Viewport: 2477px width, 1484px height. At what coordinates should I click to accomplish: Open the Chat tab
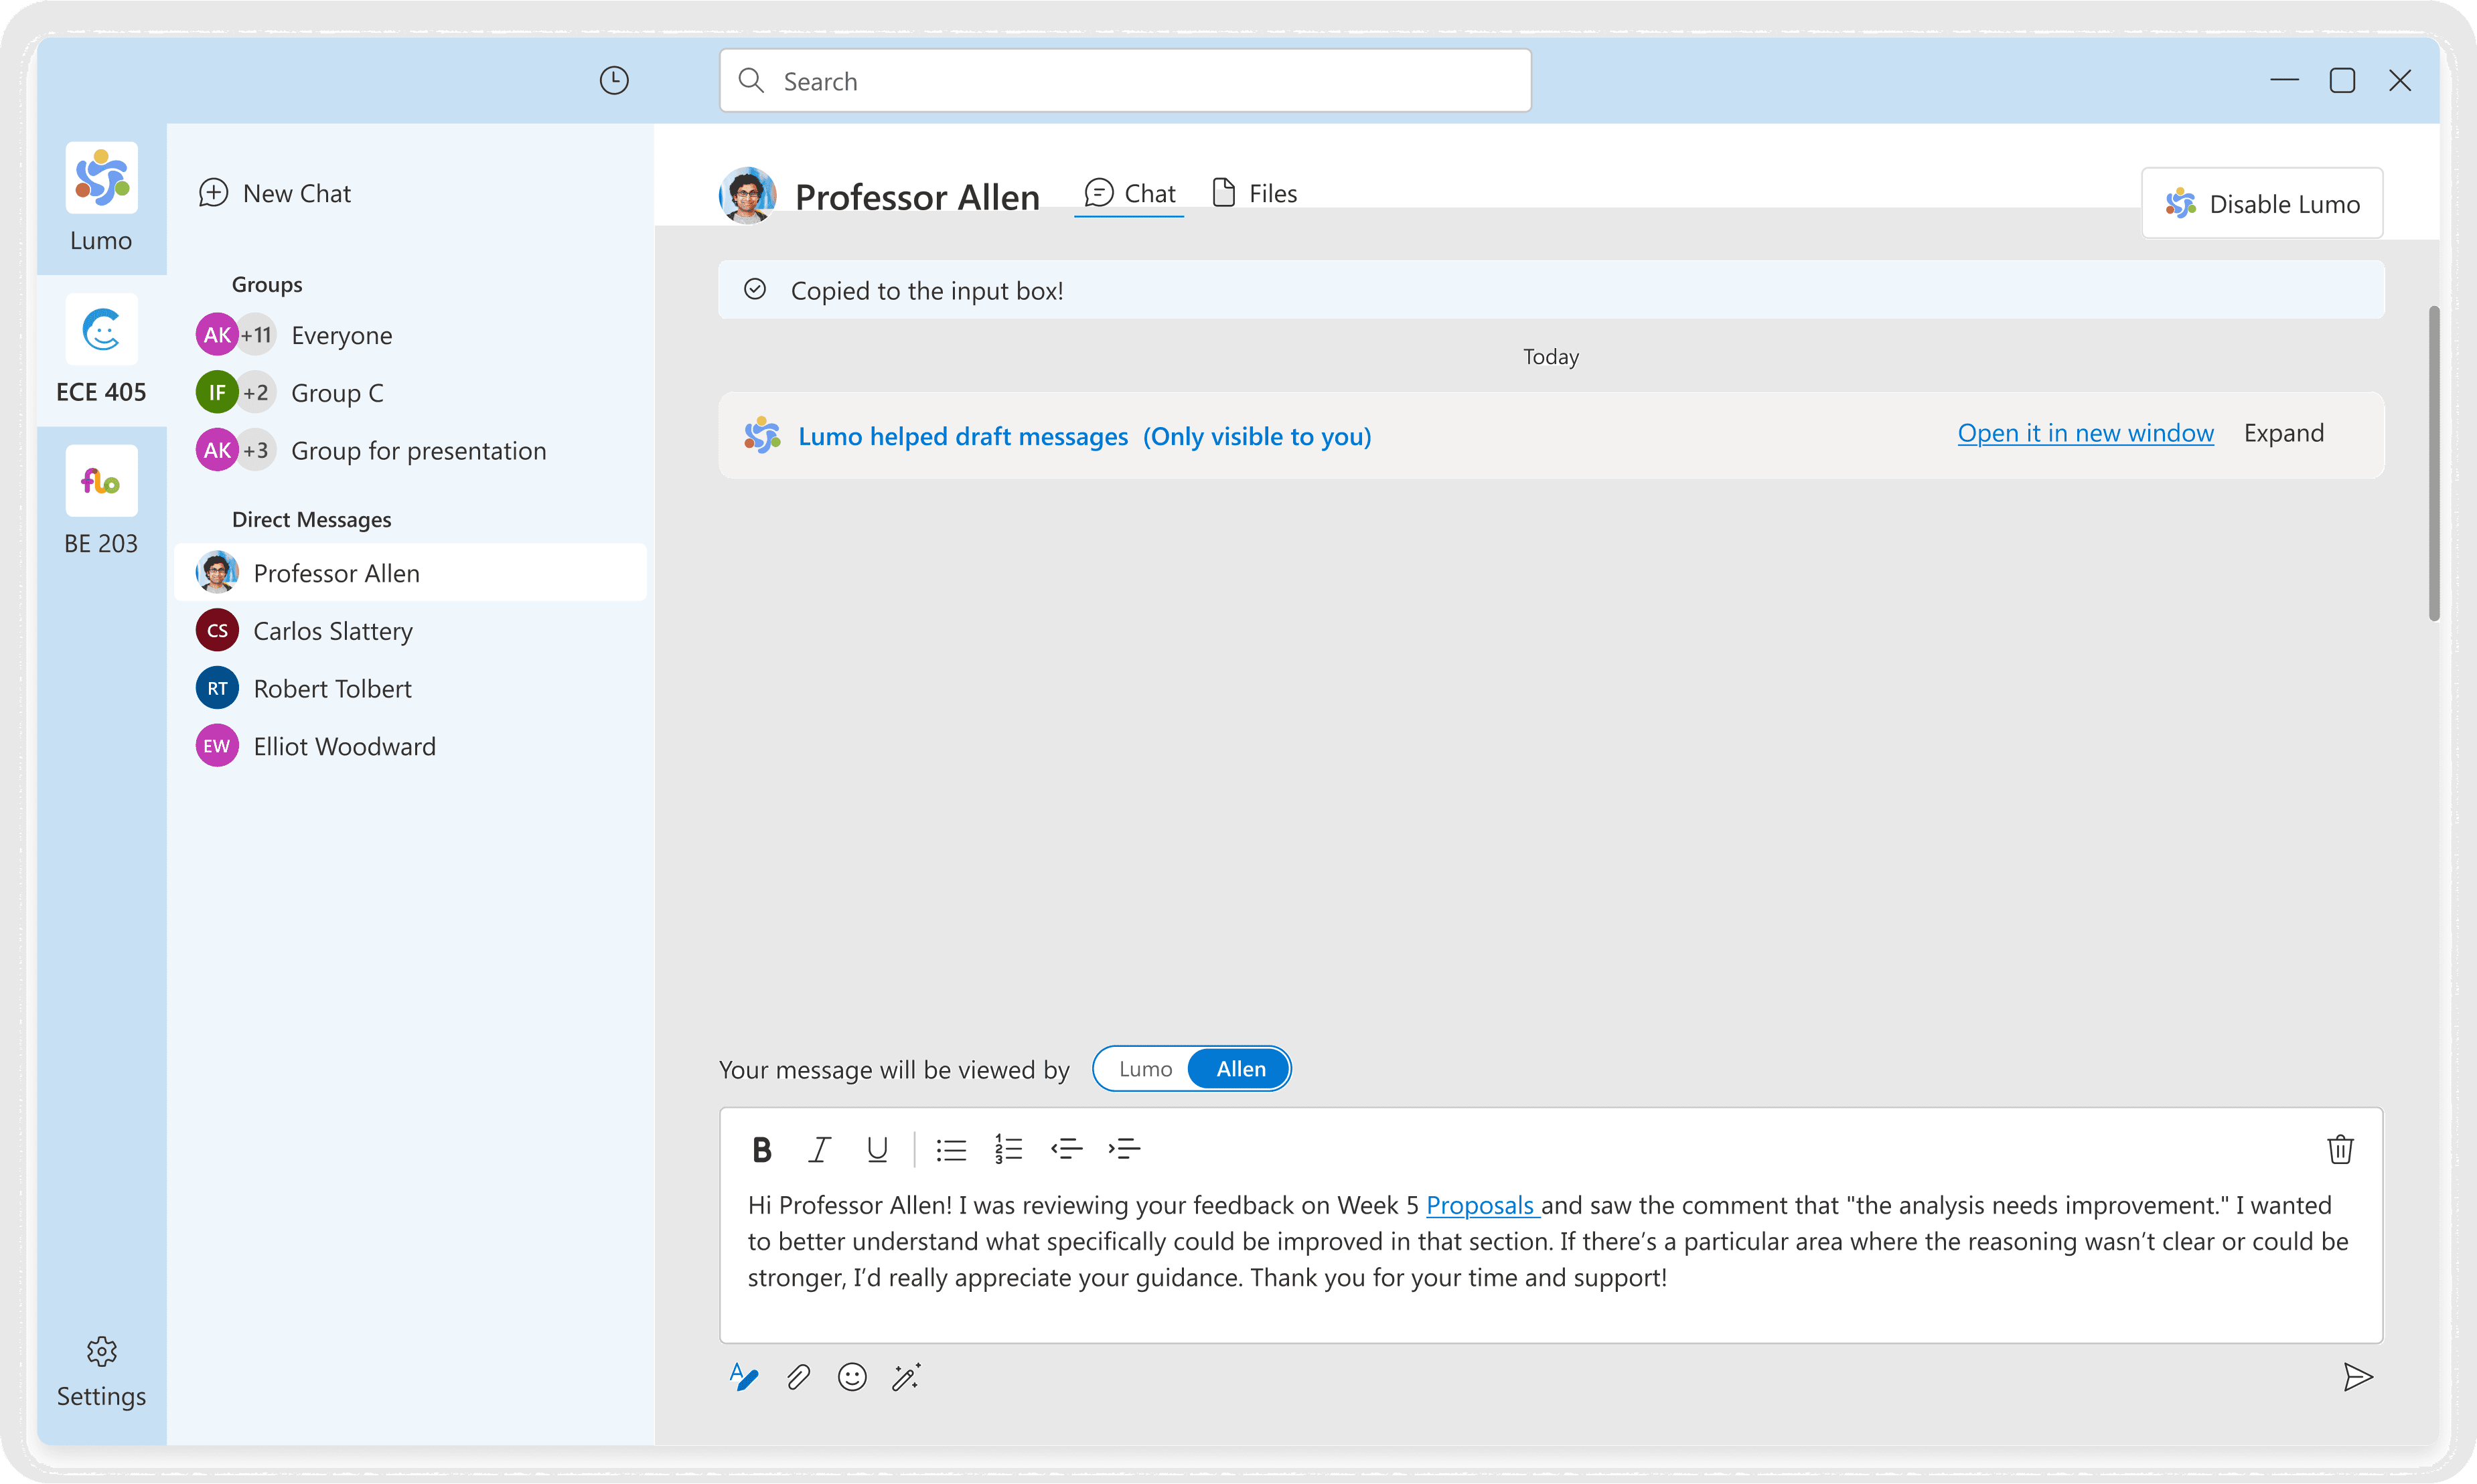[1130, 193]
